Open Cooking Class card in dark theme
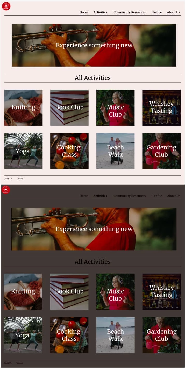Image resolution: width=185 pixels, height=368 pixels. click(69, 335)
